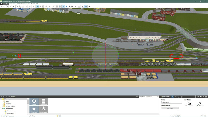The width and height of the screenshot is (208, 117).
Task: Switch to 2D view mode
Action: click(41, 6)
